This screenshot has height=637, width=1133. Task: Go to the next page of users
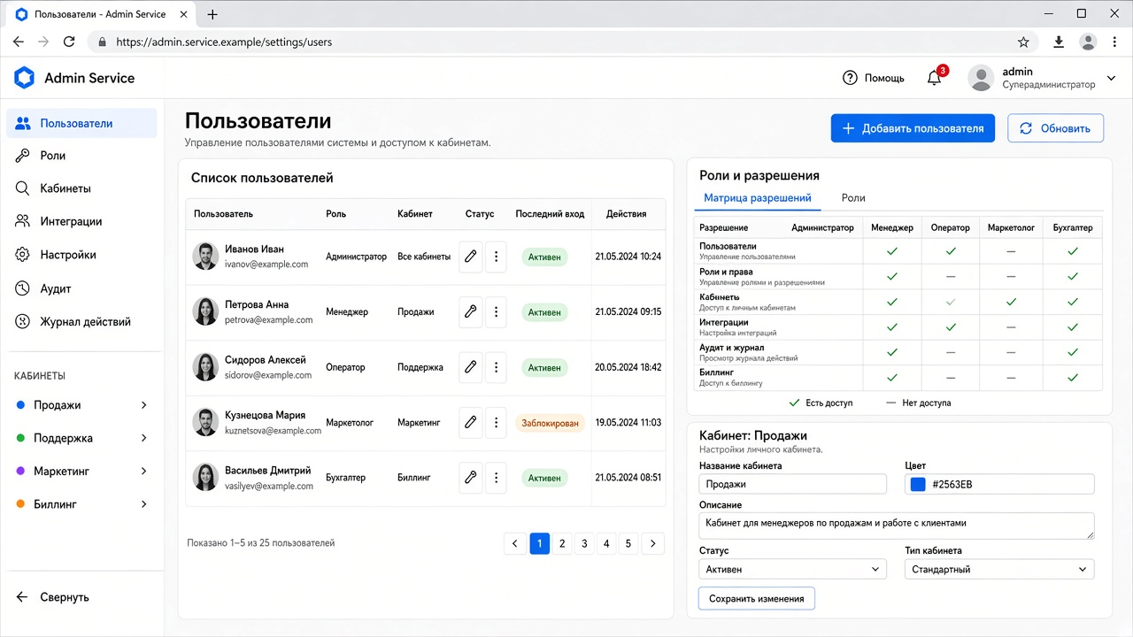[x=653, y=544]
